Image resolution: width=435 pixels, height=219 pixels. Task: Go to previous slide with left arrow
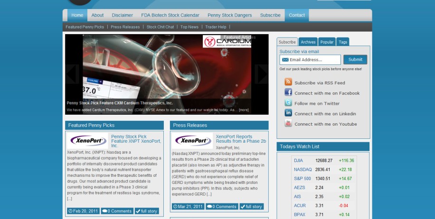pos(72,74)
